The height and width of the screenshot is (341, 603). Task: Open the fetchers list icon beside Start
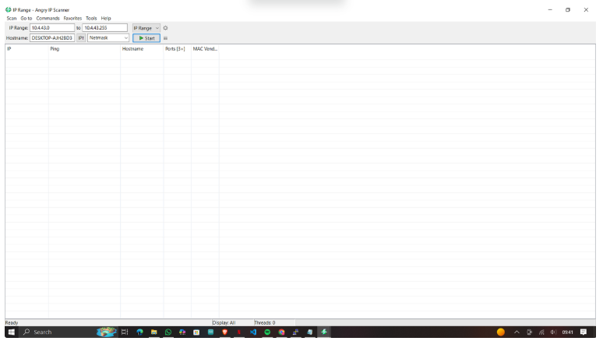pyautogui.click(x=165, y=38)
